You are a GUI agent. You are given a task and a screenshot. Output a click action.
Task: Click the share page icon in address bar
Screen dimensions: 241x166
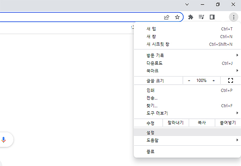tap(166, 17)
